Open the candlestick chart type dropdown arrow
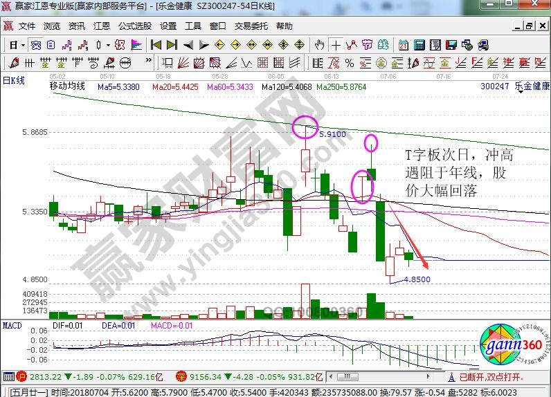551x397 pixels. (107, 45)
